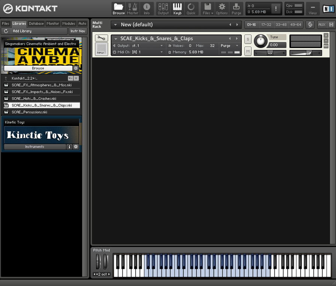The height and width of the screenshot is (286, 336).
Task: Toggle the Browse panel in the toolbar
Action: pyautogui.click(x=119, y=9)
